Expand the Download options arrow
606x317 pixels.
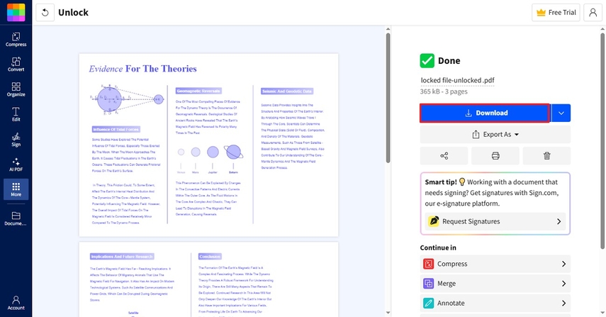(561, 113)
